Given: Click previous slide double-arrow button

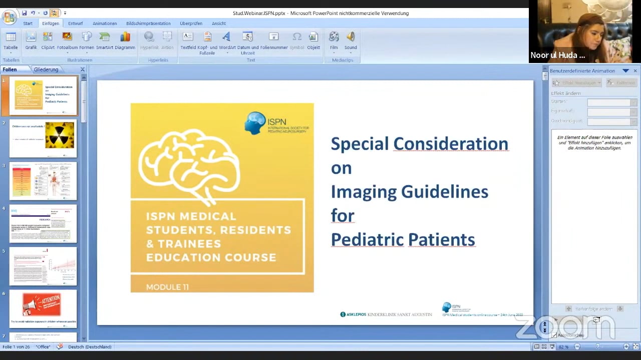Looking at the screenshot, I should tap(545, 324).
